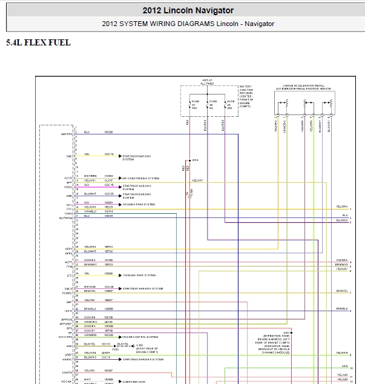Click the SIGRTN terminal label
The width and height of the screenshot is (365, 384).
click(67, 372)
